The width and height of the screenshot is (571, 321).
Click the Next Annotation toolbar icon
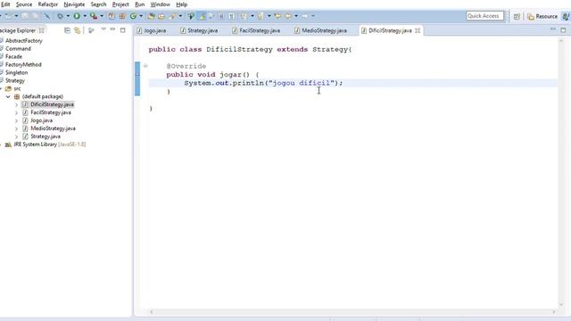click(244, 16)
